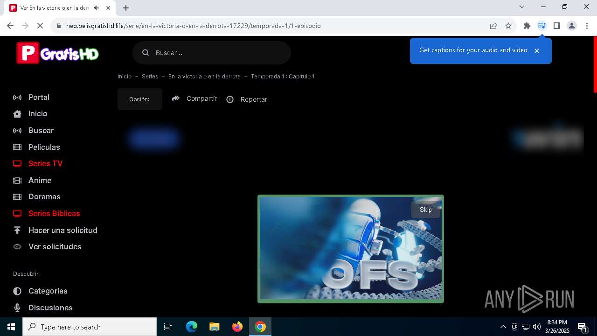Open Firefox from the taskbar
597x336 pixels.
237,327
